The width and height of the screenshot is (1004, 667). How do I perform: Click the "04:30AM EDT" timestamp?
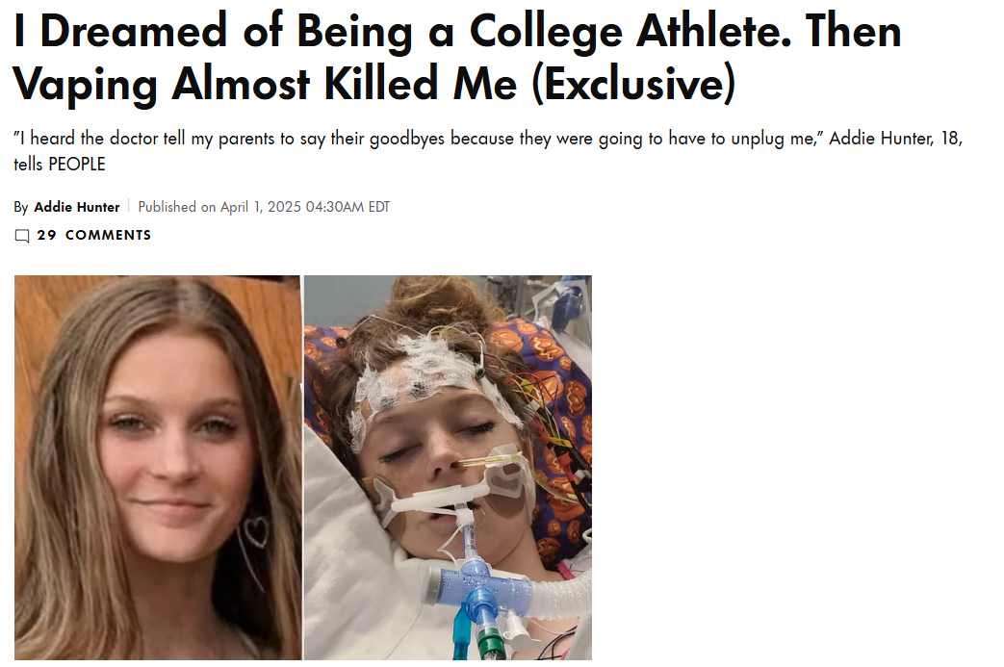(348, 207)
